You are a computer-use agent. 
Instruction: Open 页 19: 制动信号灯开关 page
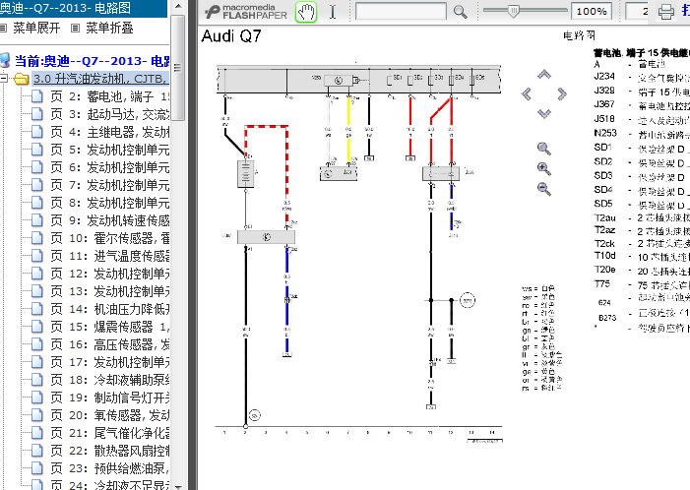pos(110,398)
